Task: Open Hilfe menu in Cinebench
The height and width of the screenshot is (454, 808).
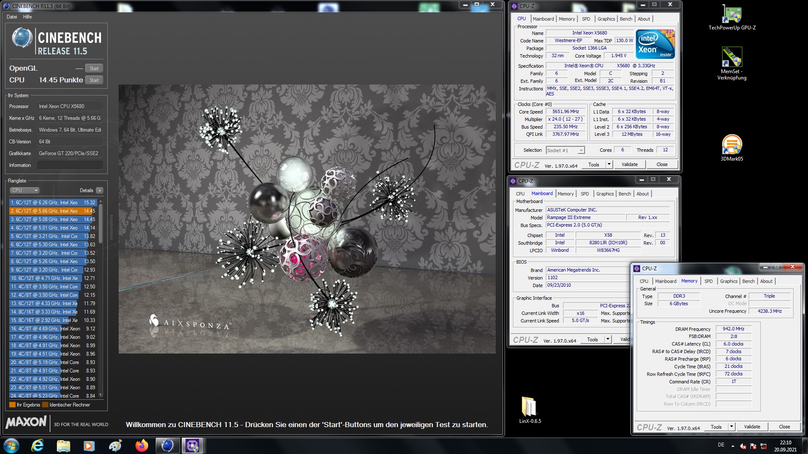Action: pyautogui.click(x=27, y=17)
